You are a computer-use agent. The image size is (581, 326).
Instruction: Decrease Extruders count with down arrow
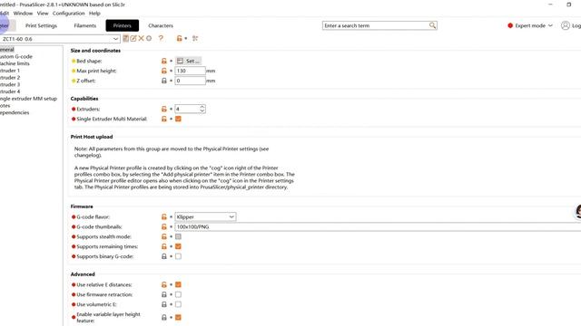pos(202,111)
